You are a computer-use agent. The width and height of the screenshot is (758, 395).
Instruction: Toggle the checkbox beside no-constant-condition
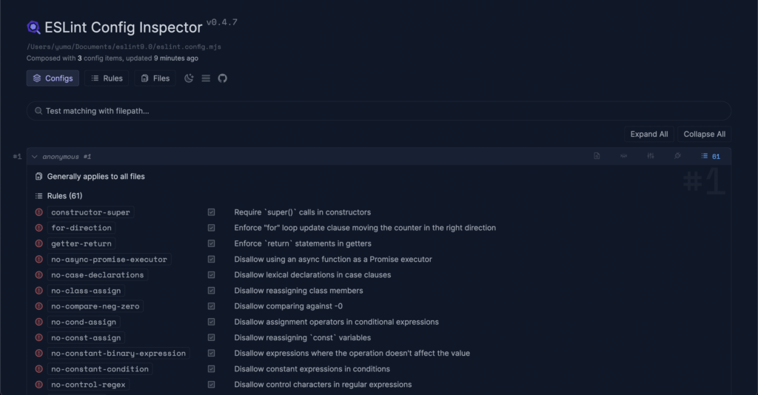(x=212, y=369)
